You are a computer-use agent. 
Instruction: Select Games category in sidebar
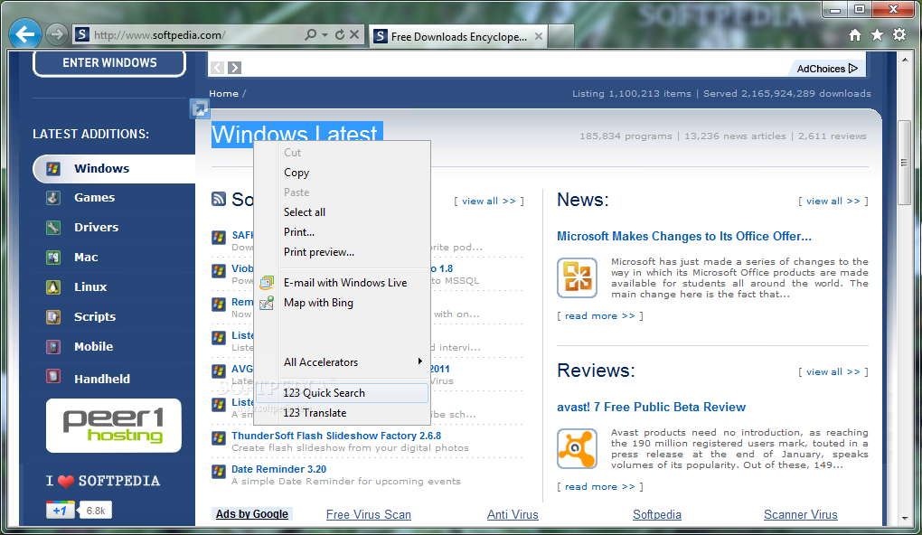pos(94,198)
